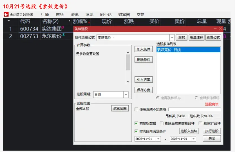Close 条件选股 dialog with the X icon
The height and width of the screenshot is (152, 237).
click(220, 29)
